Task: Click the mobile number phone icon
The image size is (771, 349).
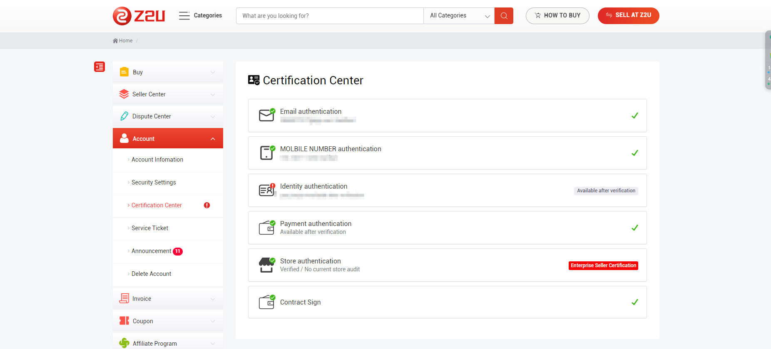Action: [266, 152]
